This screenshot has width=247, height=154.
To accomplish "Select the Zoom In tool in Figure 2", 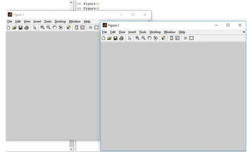I will [137, 38].
